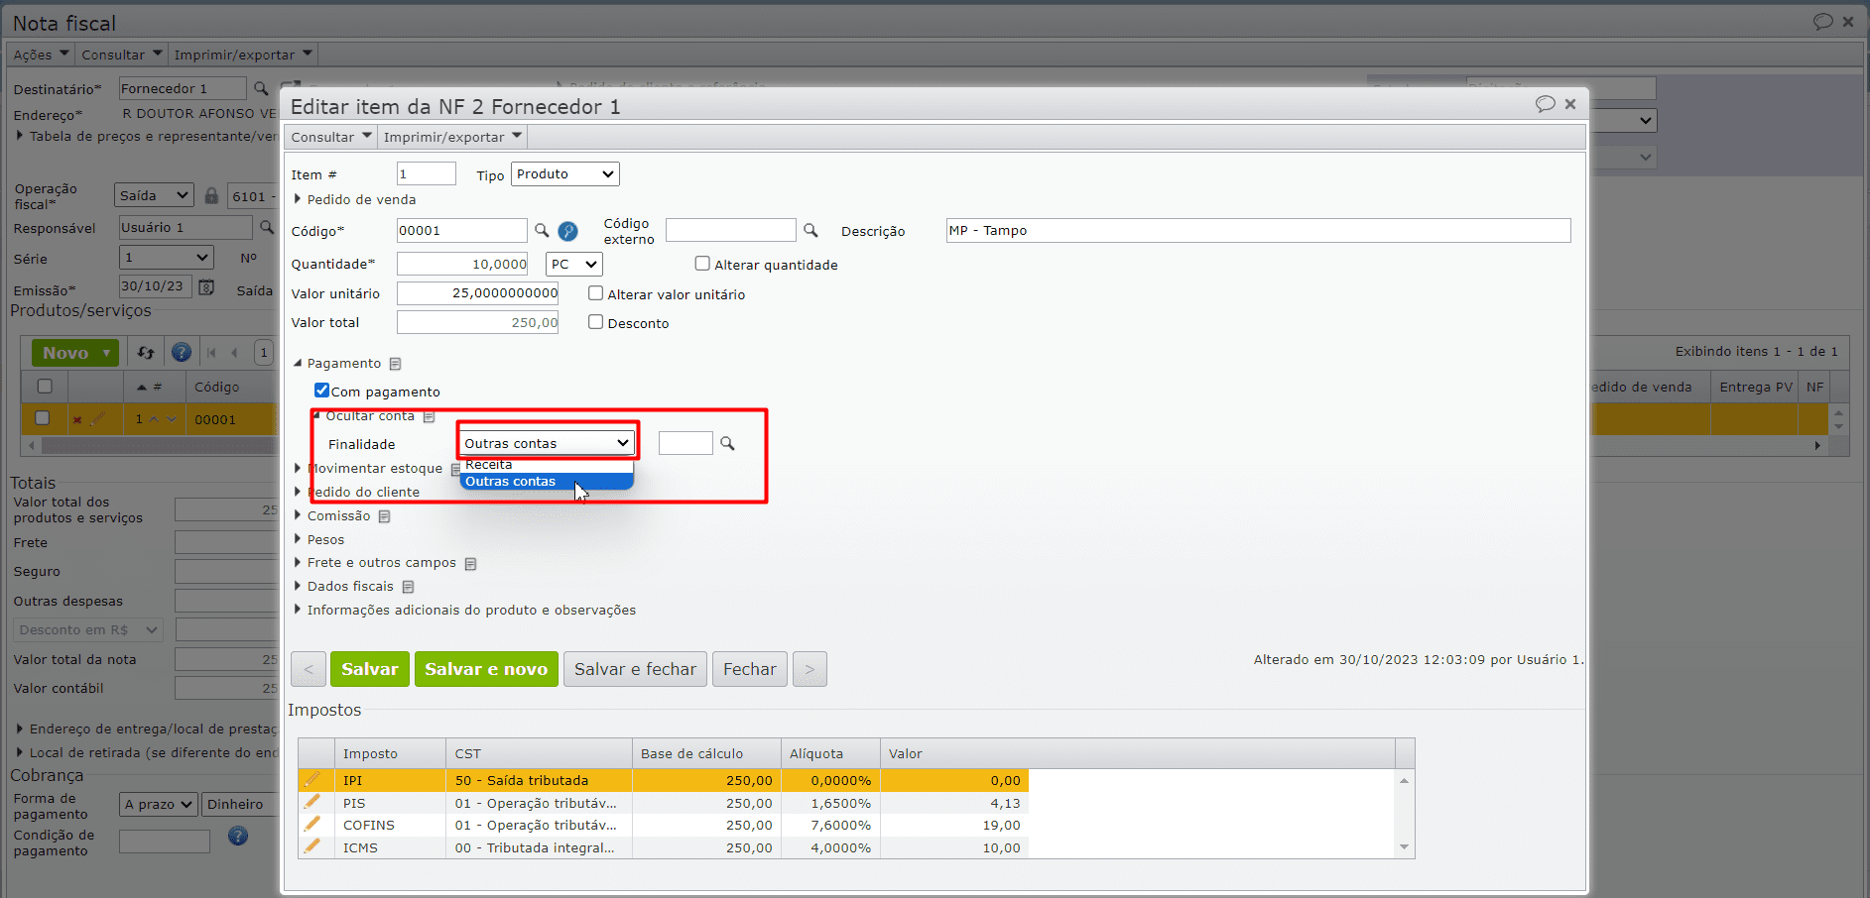
Task: Click the note icon next to Dados fiscais
Action: point(408,587)
